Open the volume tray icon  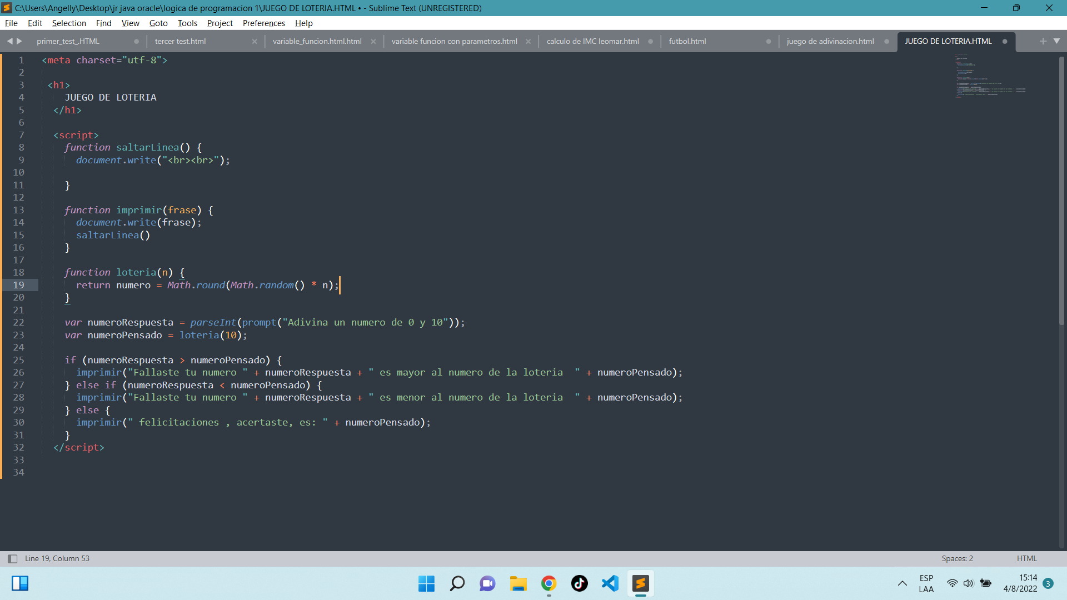[969, 583]
